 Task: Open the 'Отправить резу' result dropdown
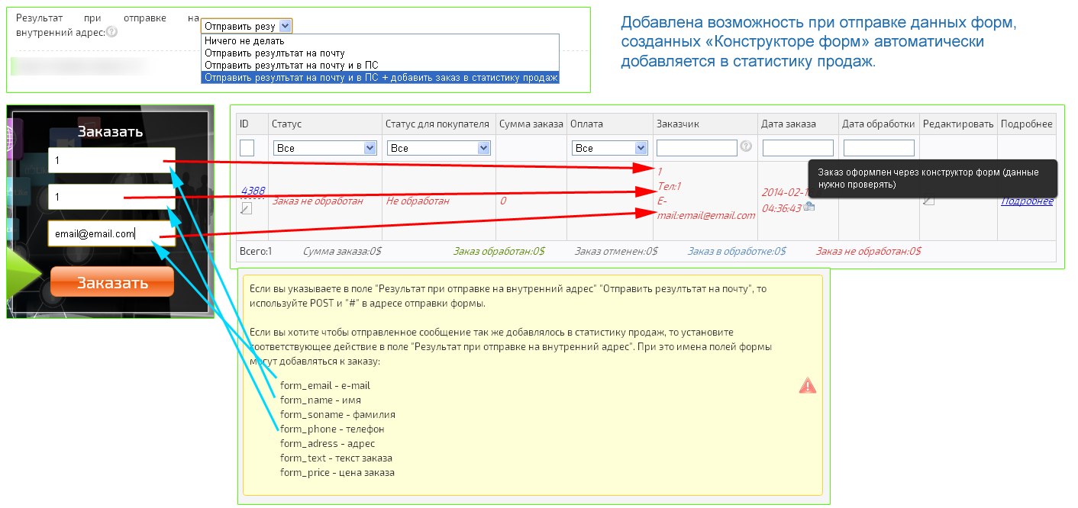[247, 26]
